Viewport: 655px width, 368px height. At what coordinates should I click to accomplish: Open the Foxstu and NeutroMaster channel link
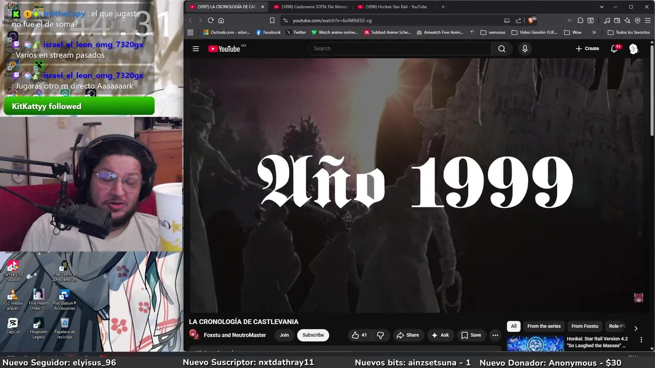pos(235,335)
